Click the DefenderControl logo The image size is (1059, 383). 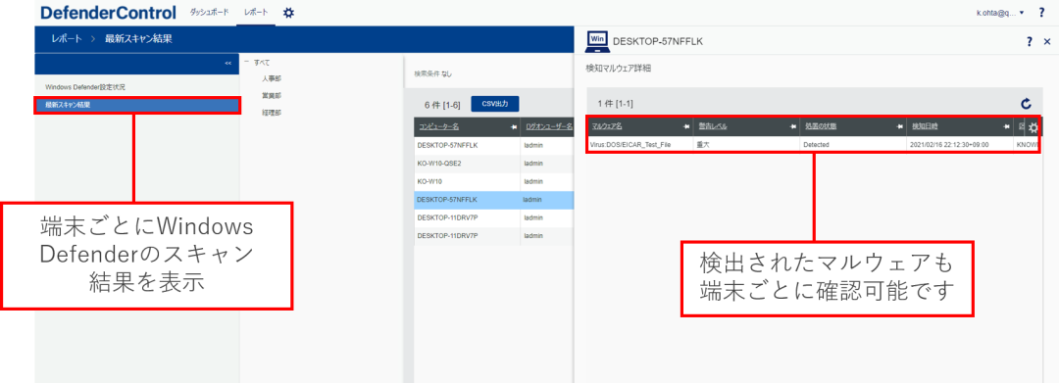108,12
